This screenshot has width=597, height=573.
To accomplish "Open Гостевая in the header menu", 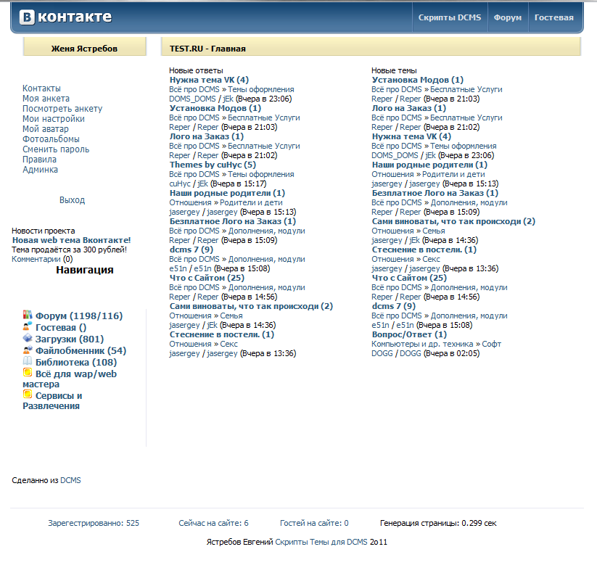I will click(554, 17).
